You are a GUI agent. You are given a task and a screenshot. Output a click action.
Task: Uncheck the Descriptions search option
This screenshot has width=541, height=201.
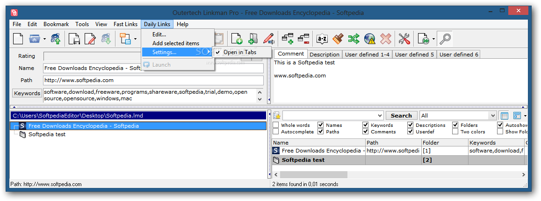tap(410, 125)
